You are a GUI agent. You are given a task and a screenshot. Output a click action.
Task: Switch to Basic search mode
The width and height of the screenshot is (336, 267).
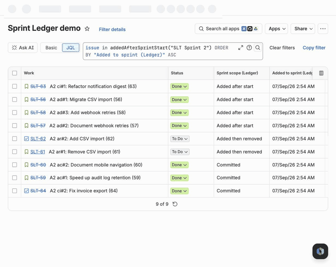coord(51,47)
